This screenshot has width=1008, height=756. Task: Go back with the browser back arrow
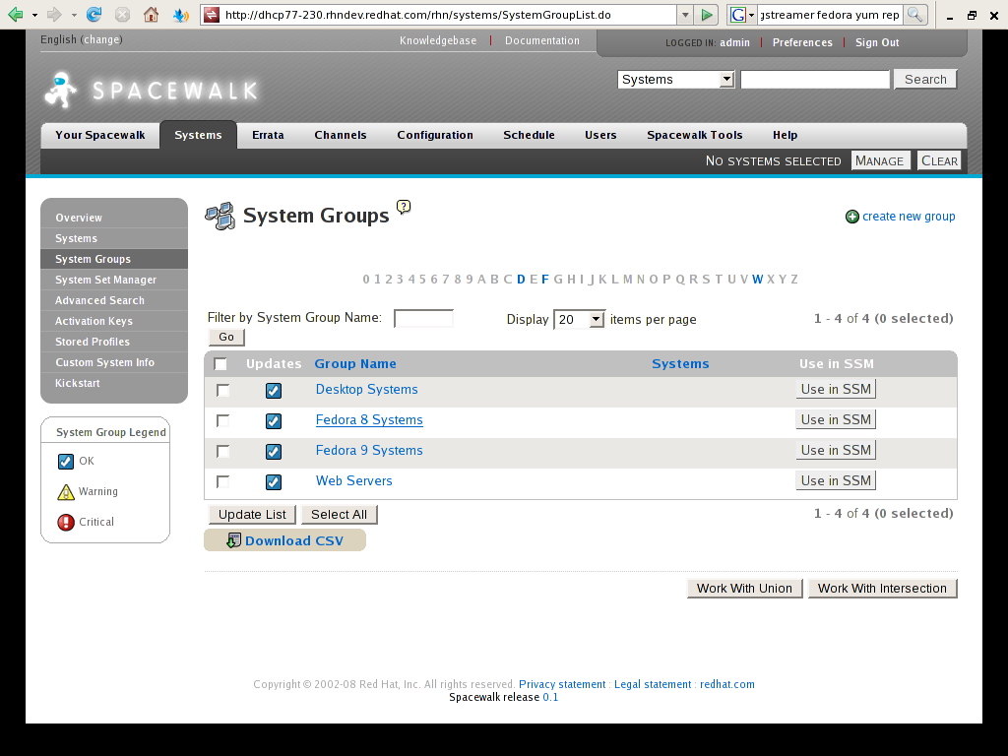click(16, 14)
